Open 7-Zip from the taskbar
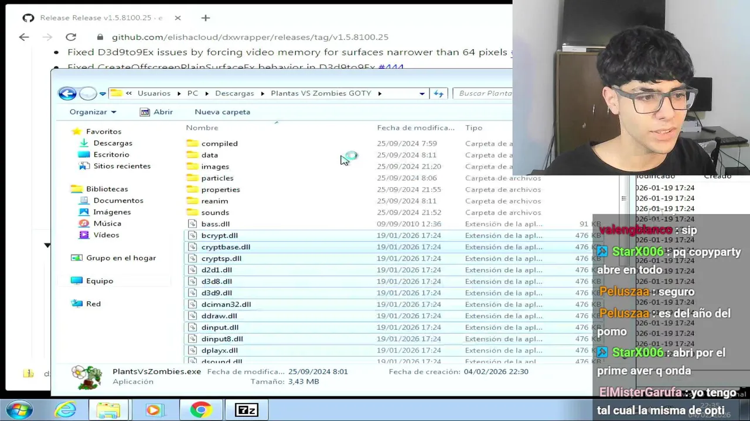 tap(246, 410)
